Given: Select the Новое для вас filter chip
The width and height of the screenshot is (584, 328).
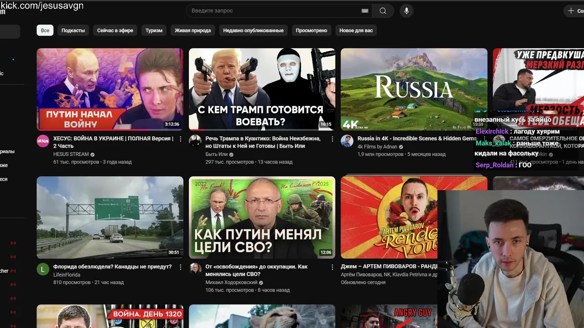Looking at the screenshot, I should (356, 31).
